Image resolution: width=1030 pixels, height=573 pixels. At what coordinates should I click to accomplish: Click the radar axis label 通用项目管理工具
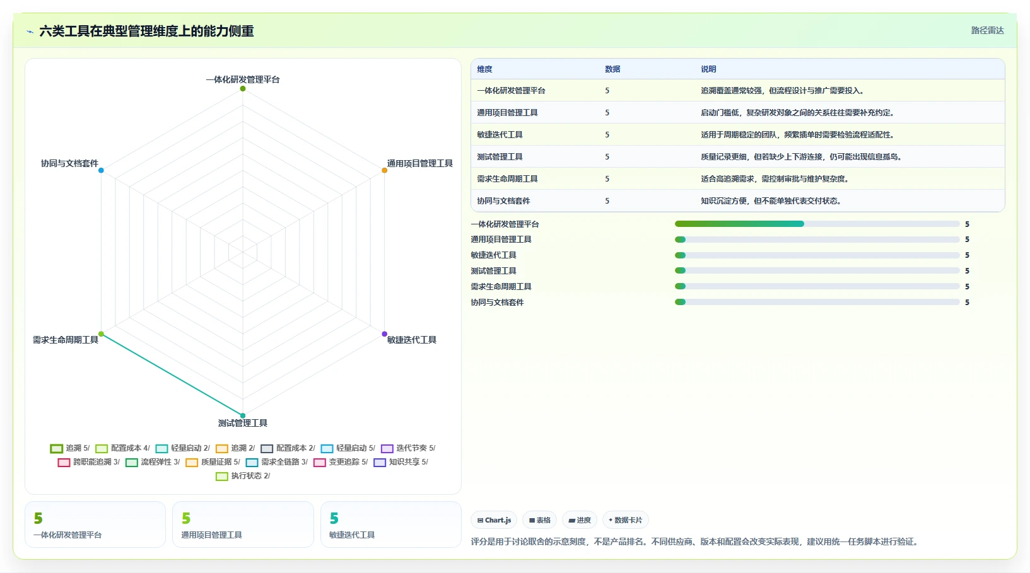[420, 163]
